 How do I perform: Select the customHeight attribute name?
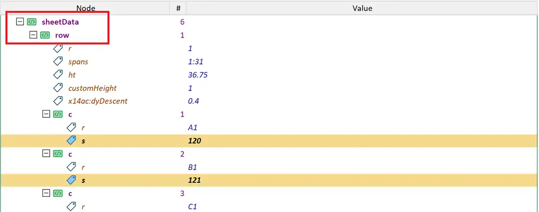[x=93, y=88]
